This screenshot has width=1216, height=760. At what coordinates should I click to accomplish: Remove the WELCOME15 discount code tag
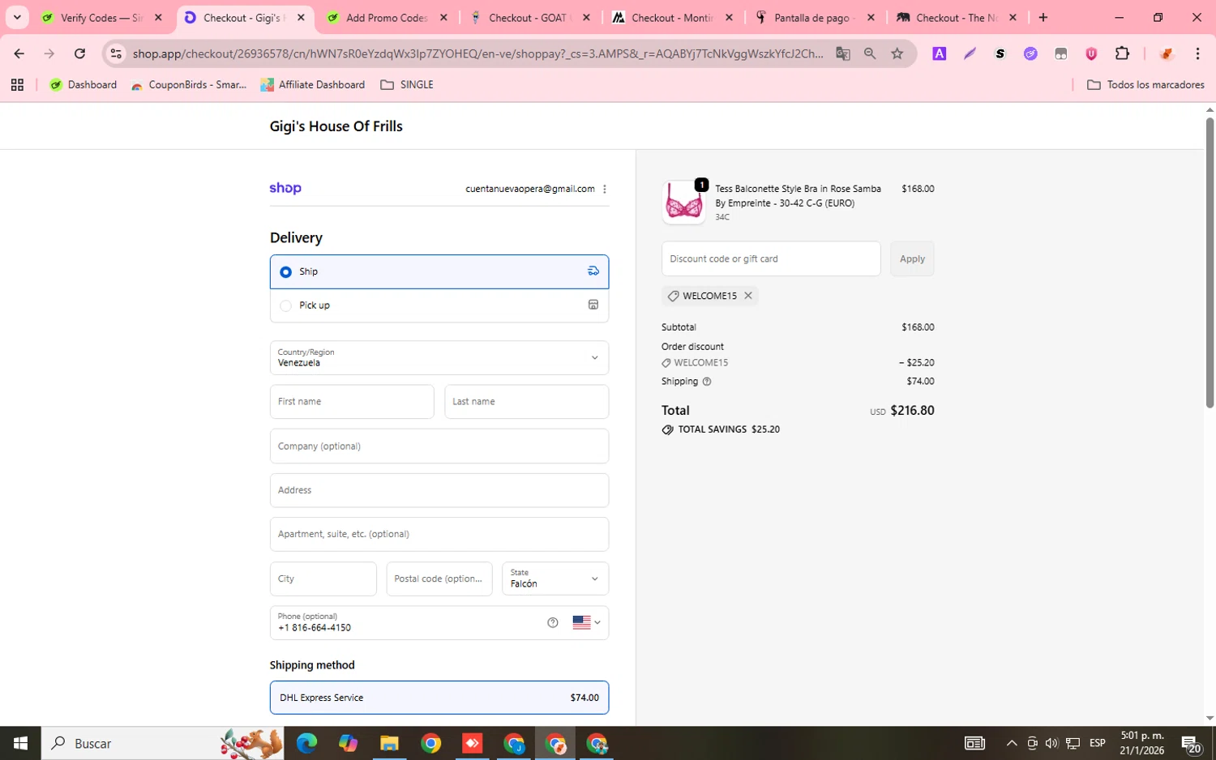coord(748,296)
